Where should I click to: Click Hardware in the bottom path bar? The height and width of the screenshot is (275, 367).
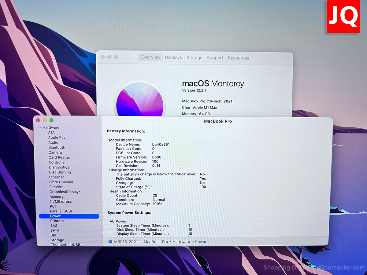(x=181, y=242)
